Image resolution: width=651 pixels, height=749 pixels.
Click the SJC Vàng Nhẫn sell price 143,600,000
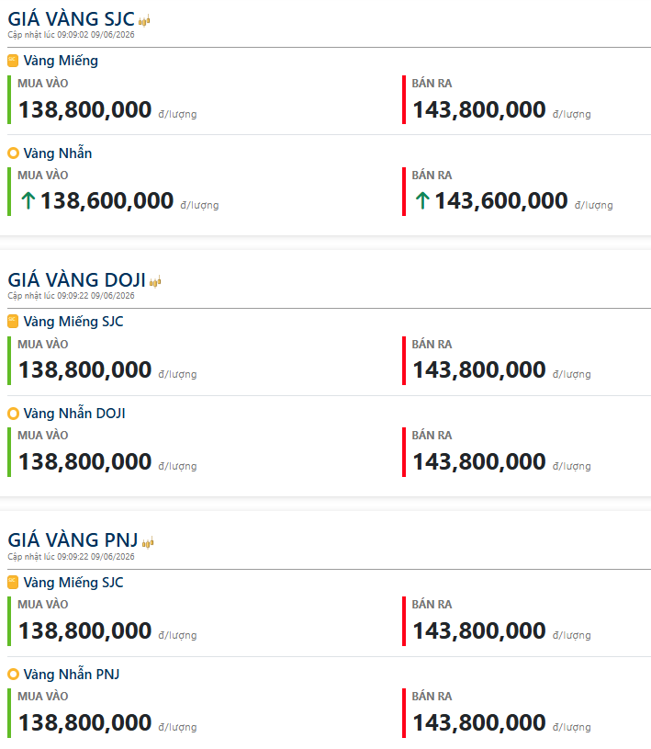click(501, 200)
